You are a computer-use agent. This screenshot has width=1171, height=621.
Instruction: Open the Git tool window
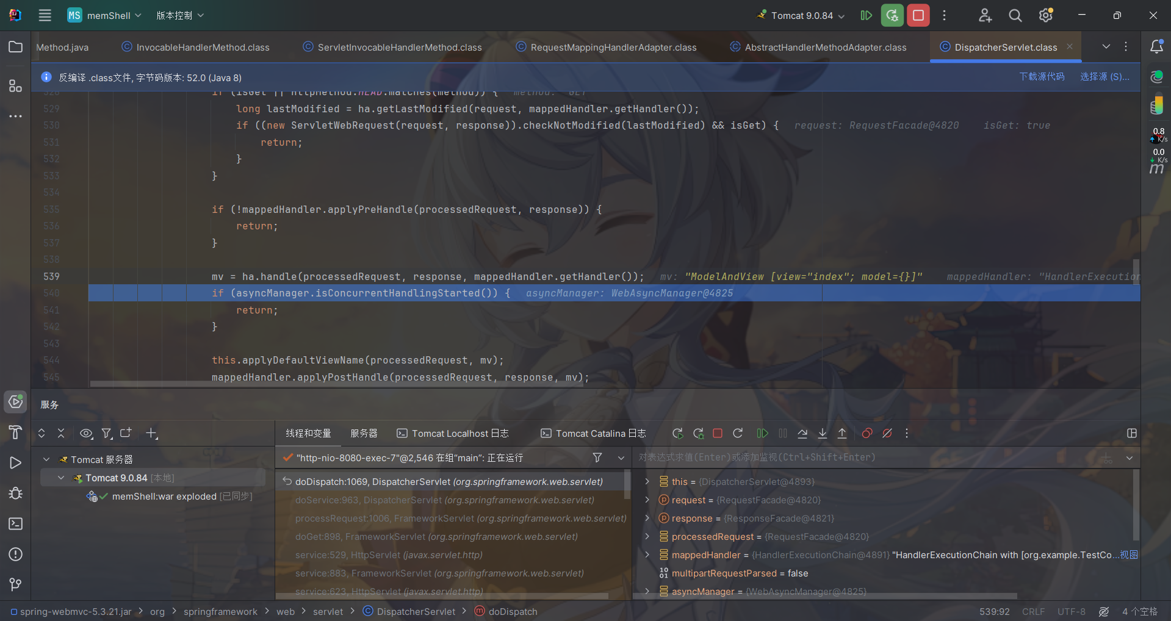15,584
